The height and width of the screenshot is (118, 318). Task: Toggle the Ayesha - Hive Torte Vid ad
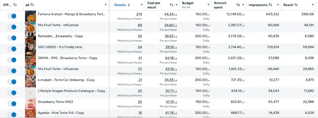click(x=12, y=115)
